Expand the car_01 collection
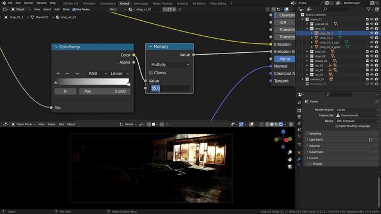 (307, 65)
